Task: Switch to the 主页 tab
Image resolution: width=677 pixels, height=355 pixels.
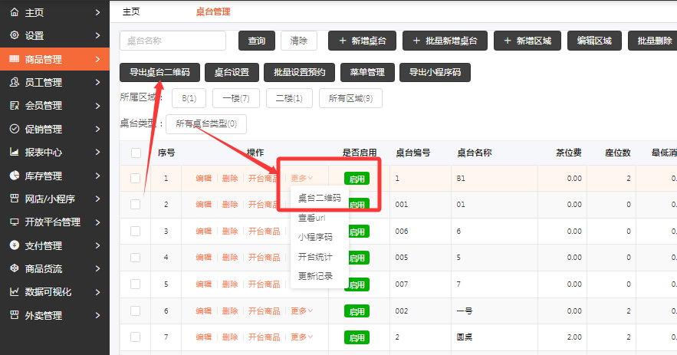Action: 131,12
